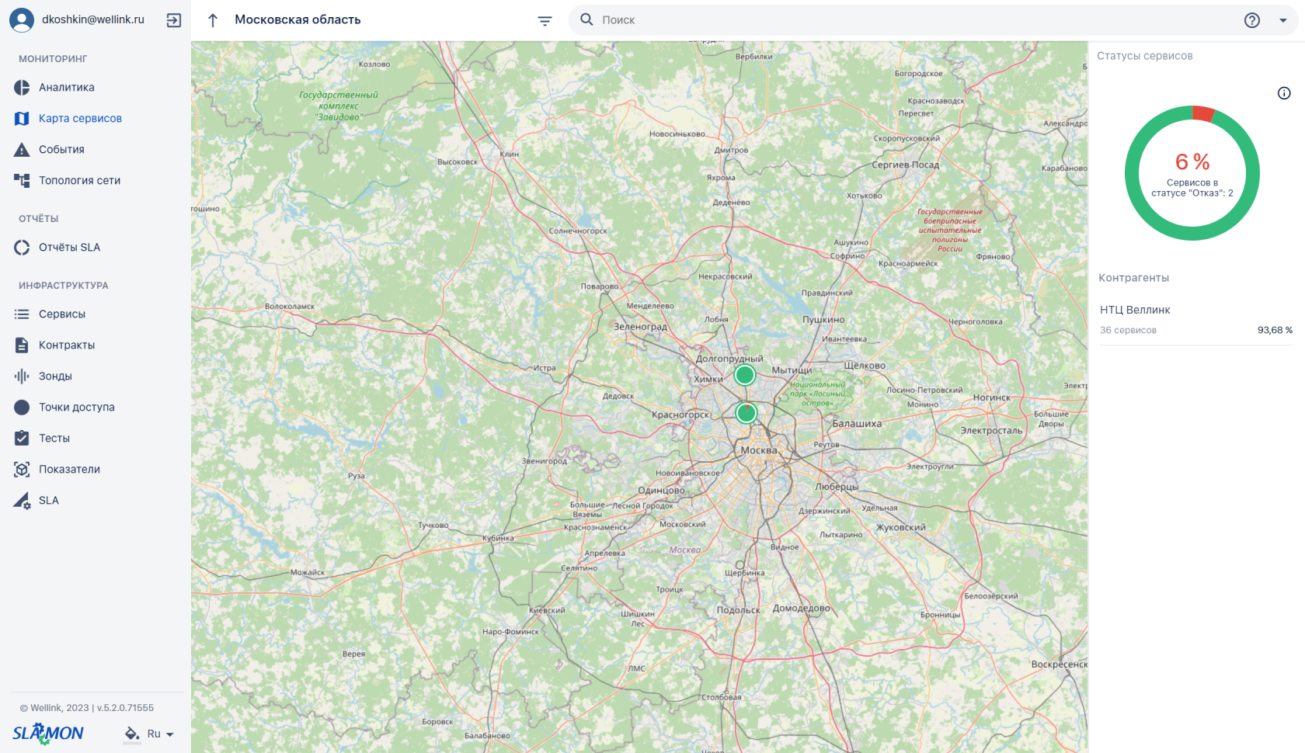The image size is (1305, 753).
Task: Click the search magnifier icon
Action: click(x=586, y=19)
